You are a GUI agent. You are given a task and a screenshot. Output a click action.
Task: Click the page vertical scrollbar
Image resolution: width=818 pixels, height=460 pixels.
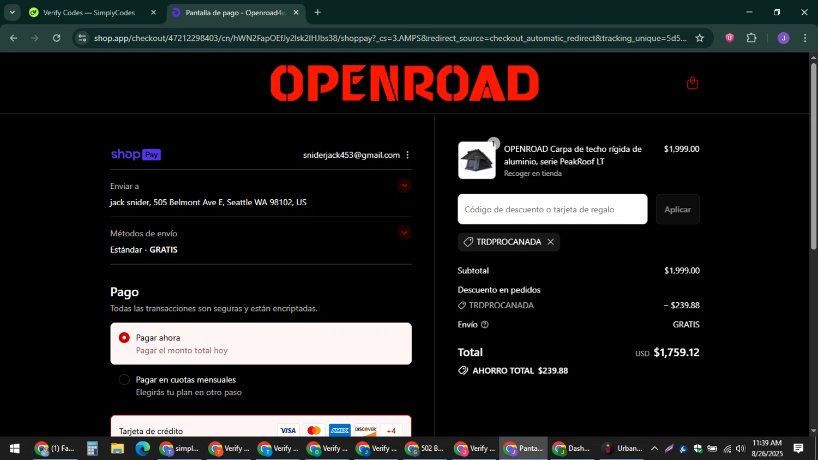click(x=813, y=157)
